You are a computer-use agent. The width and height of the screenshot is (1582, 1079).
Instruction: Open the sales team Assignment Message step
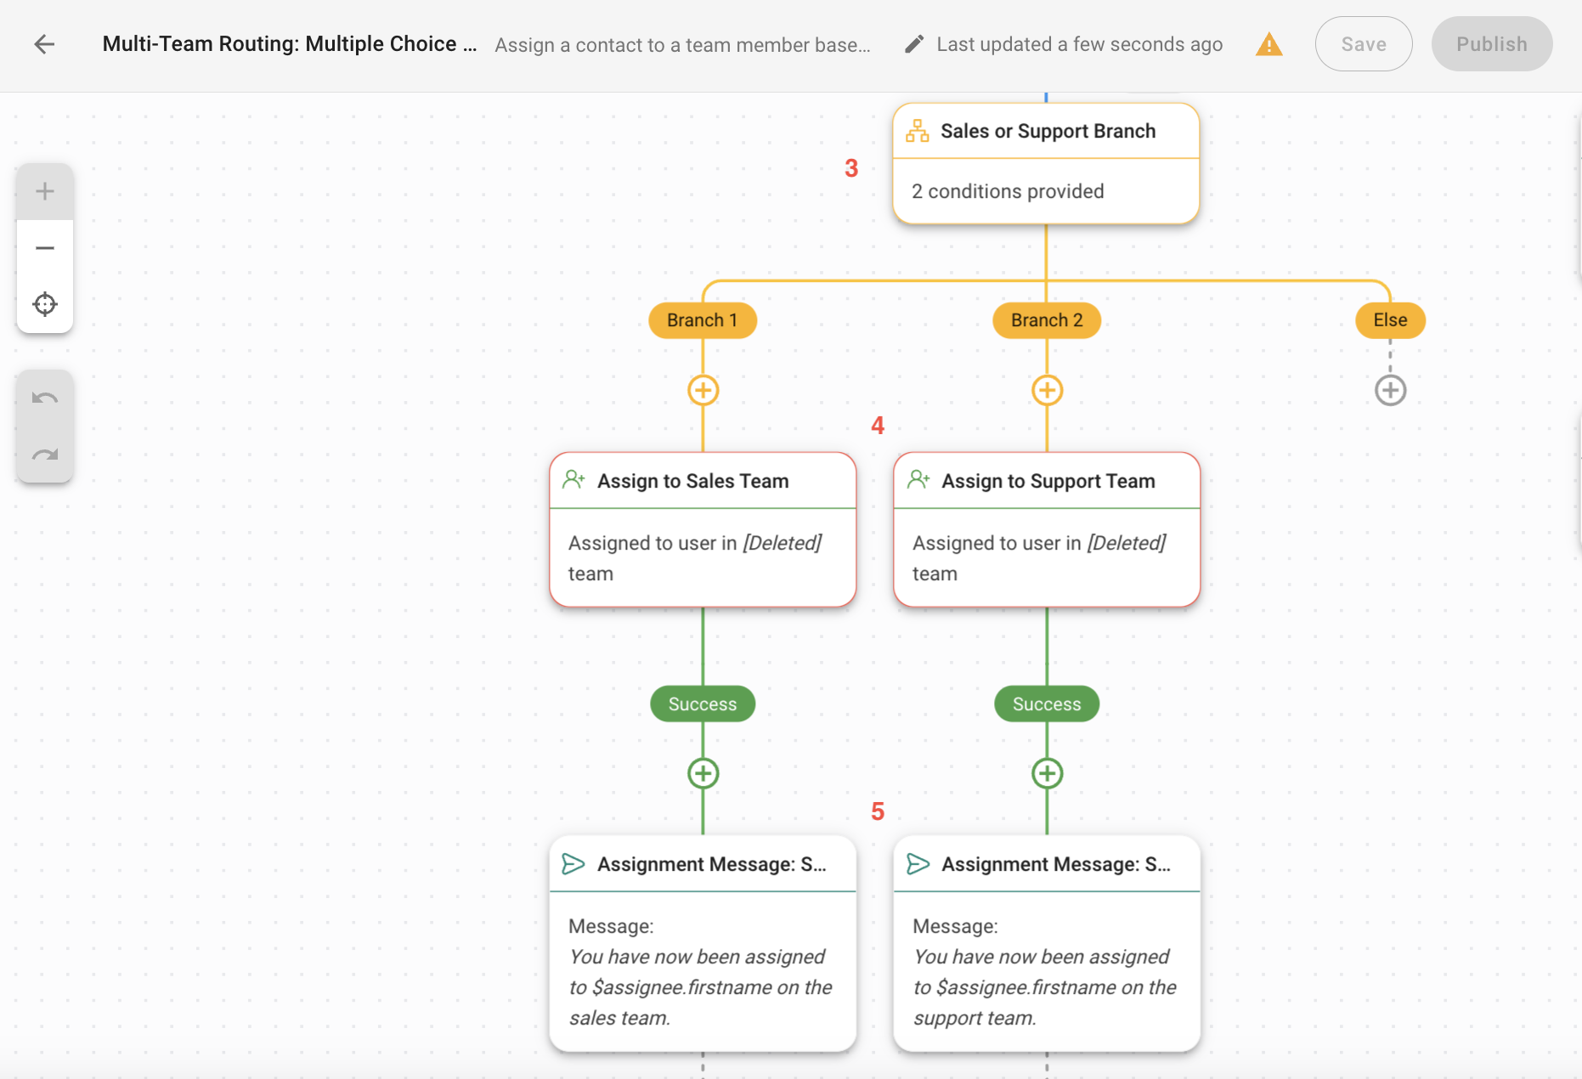[x=703, y=943]
